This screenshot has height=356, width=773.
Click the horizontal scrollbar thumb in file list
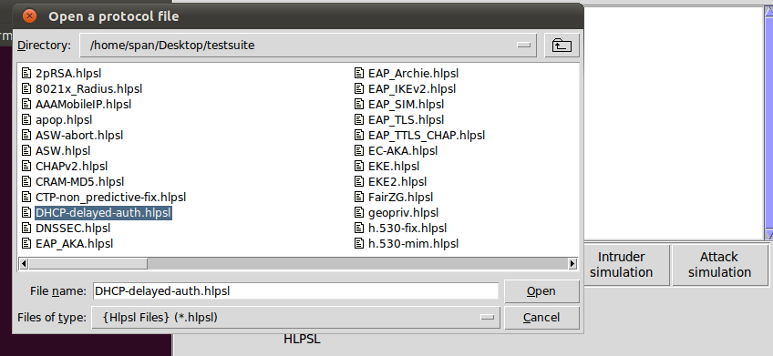click(88, 264)
